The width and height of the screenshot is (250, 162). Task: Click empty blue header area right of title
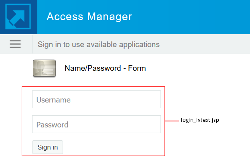193,17
